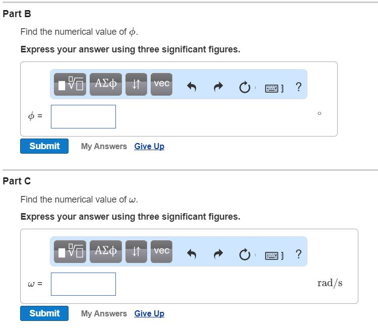Screen dimensions: 378x330
Task: Insert vec symbol in Part C toolbar
Action: tap(161, 251)
